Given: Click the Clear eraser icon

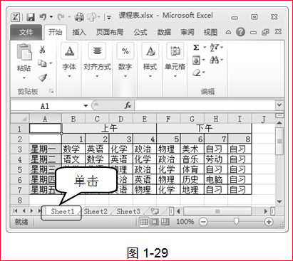Looking at the screenshot, I should pyautogui.click(x=197, y=73).
